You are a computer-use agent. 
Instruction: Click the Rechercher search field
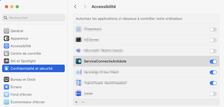(x=33, y=18)
